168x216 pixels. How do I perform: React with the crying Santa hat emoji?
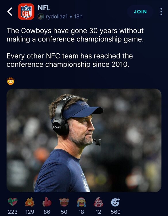81,202
